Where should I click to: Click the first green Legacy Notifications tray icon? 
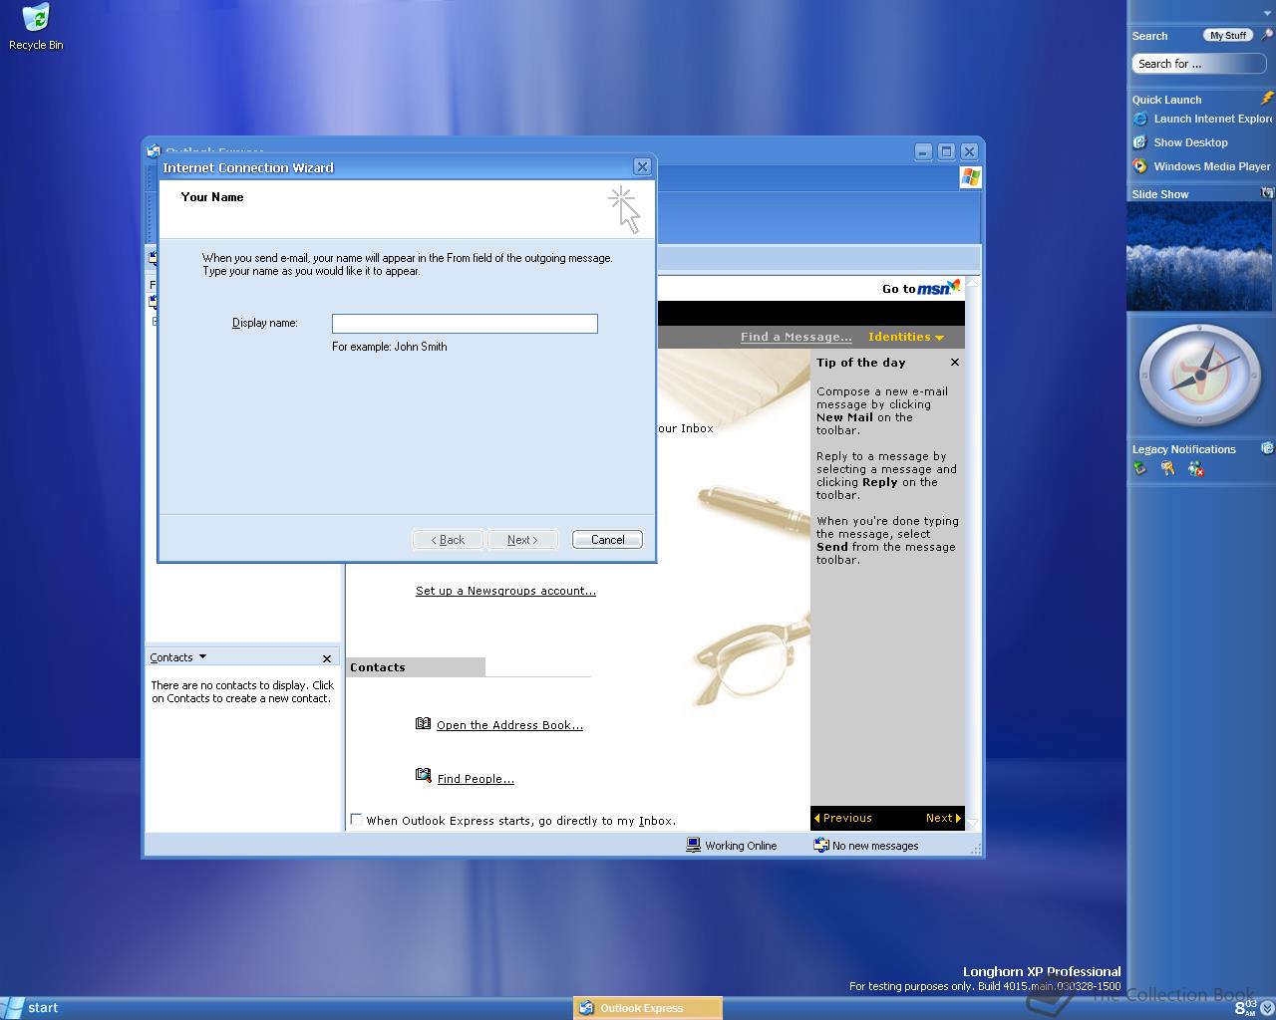coord(1140,468)
